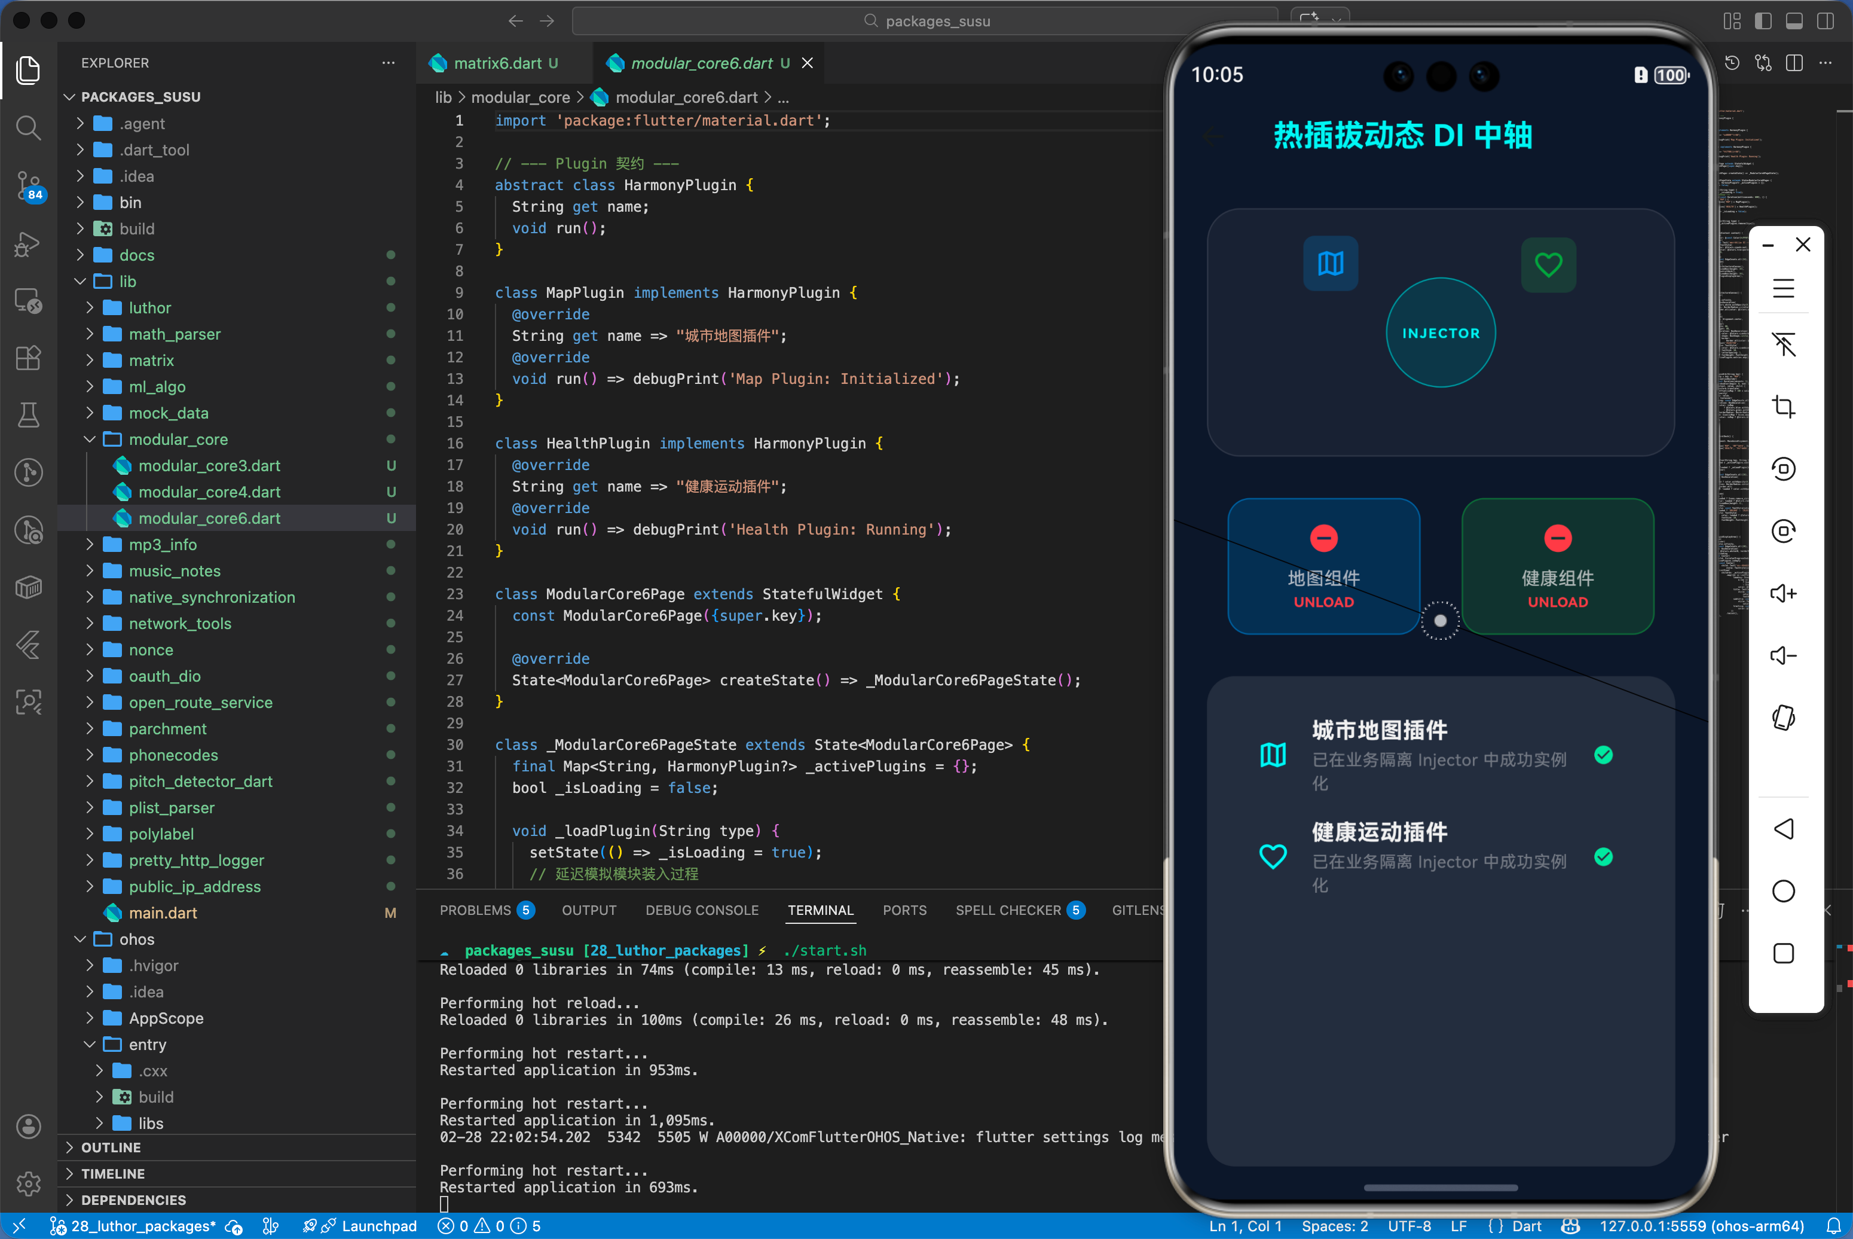Expand the network_tools folder
This screenshot has width=1853, height=1239.
pos(179,624)
